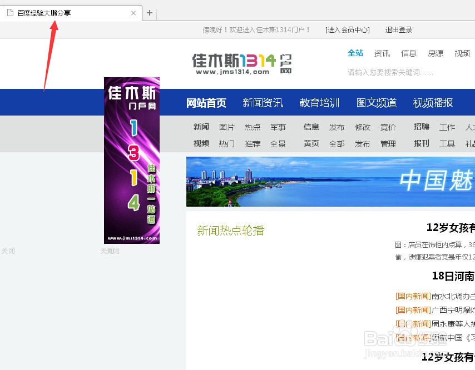475x370 pixels.
Task: Click the 图片 sub-navigation link
Action: [x=227, y=127]
